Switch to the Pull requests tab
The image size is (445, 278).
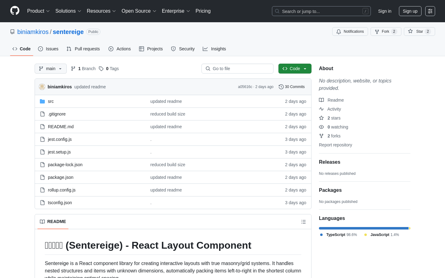pos(83,49)
